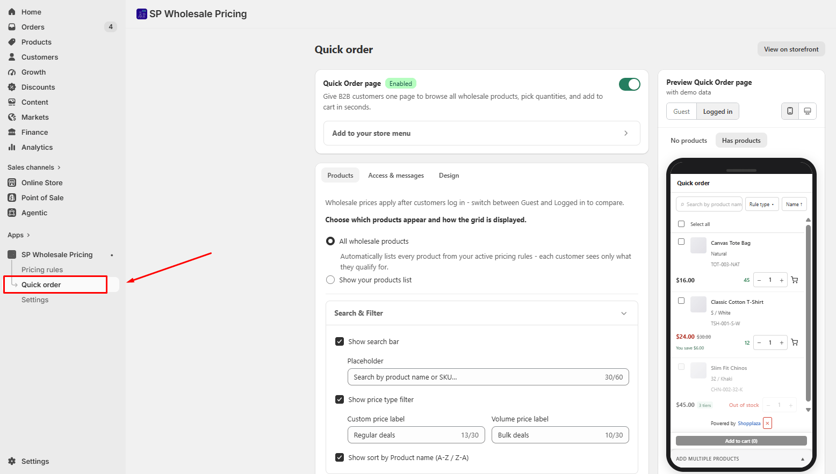836x474 pixels.
Task: Click the Growth gauge icon
Action: 12,72
